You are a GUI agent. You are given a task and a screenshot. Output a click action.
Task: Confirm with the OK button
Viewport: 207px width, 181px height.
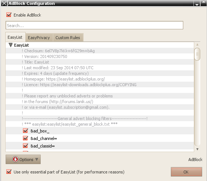[x=186, y=172]
